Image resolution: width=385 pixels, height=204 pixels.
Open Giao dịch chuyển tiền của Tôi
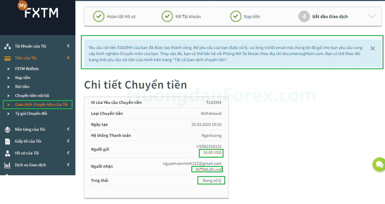(41, 104)
